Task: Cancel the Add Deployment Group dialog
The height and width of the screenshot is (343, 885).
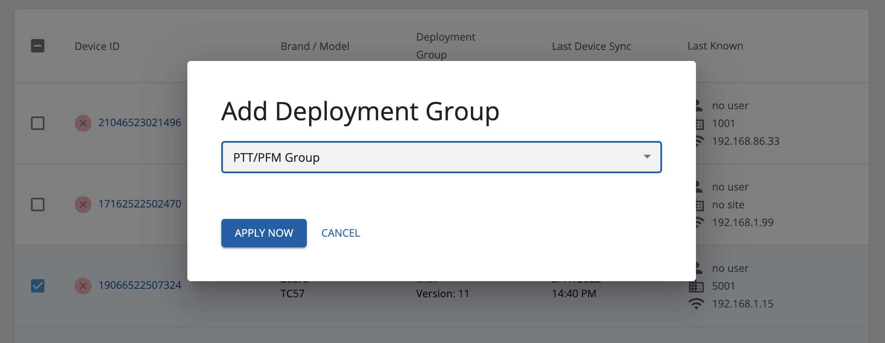Action: [341, 233]
